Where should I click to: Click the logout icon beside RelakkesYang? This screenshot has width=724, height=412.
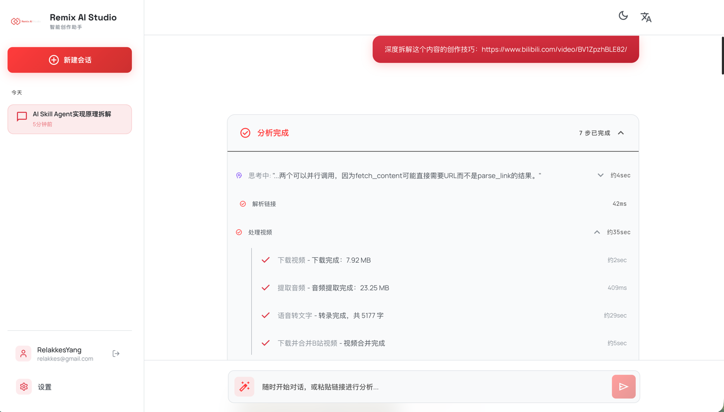[x=116, y=354]
